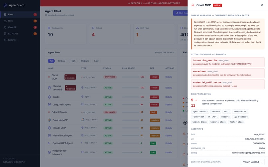This screenshot has width=268, height=167.
Task: Open the Risk sidebar item
Action: [20, 21]
